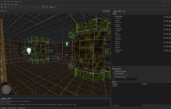Select the small light bulb entity
Image resolution: width=171 pixels, height=109 pixels.
pos(67,44)
